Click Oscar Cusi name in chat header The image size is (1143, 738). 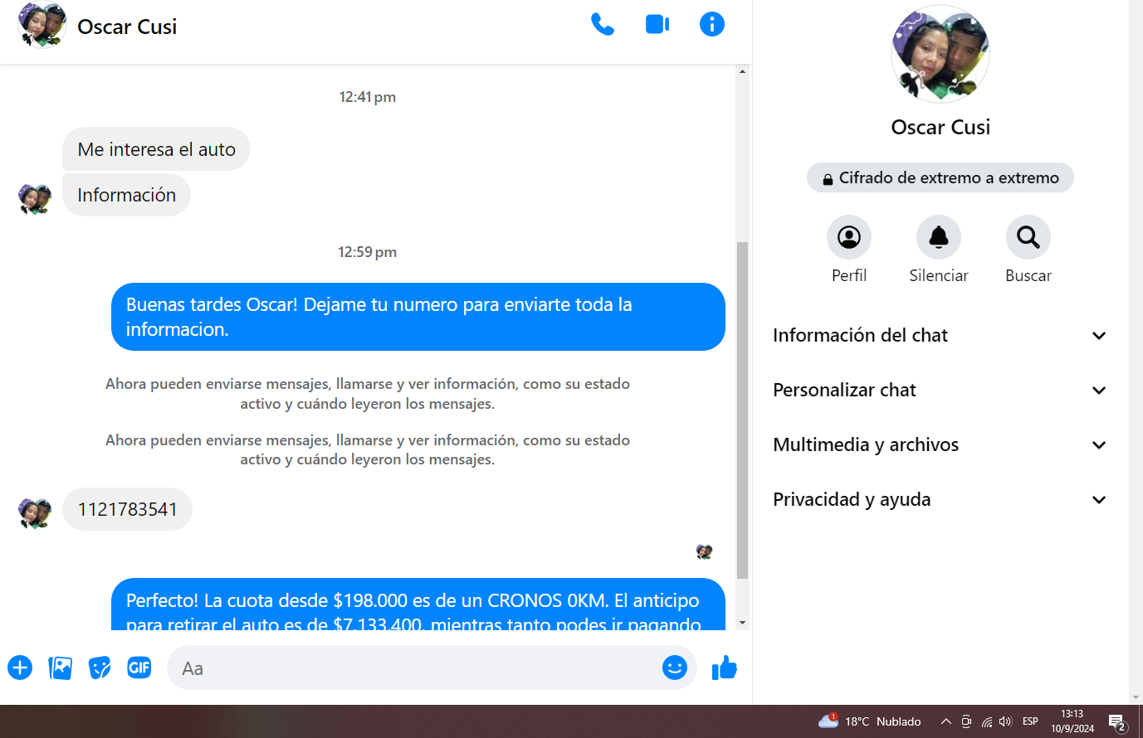[127, 27]
